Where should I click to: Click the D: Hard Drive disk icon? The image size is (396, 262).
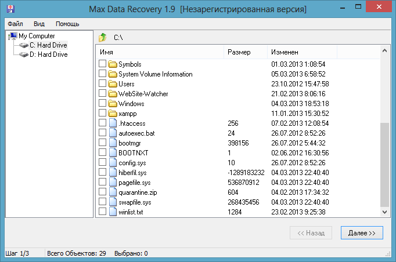click(x=24, y=54)
